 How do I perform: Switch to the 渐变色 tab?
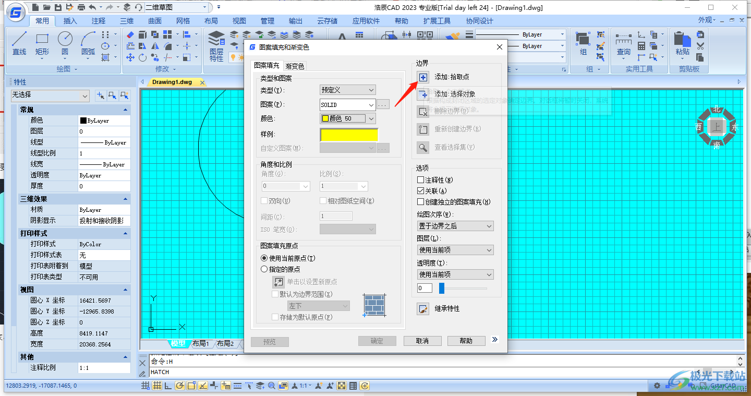pyautogui.click(x=295, y=66)
